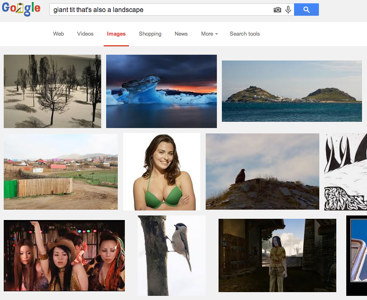This screenshot has width=367, height=300.
Task: Switch to the Web tab
Action: tap(58, 34)
